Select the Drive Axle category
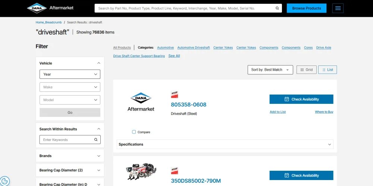This screenshot has height=186, width=373. (323, 48)
